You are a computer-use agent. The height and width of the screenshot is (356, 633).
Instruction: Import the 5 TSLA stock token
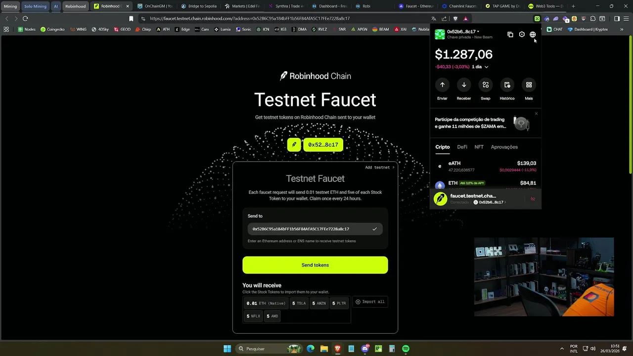tap(299, 303)
